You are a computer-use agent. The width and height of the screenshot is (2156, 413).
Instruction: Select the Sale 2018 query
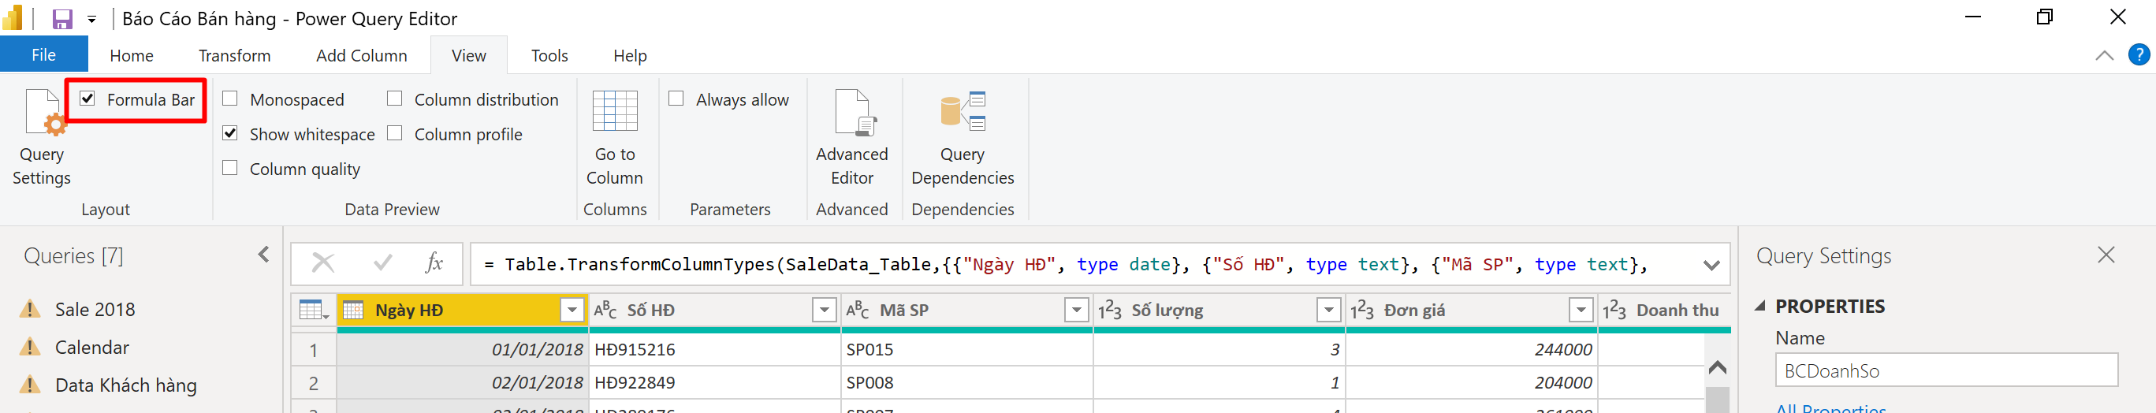tap(95, 309)
